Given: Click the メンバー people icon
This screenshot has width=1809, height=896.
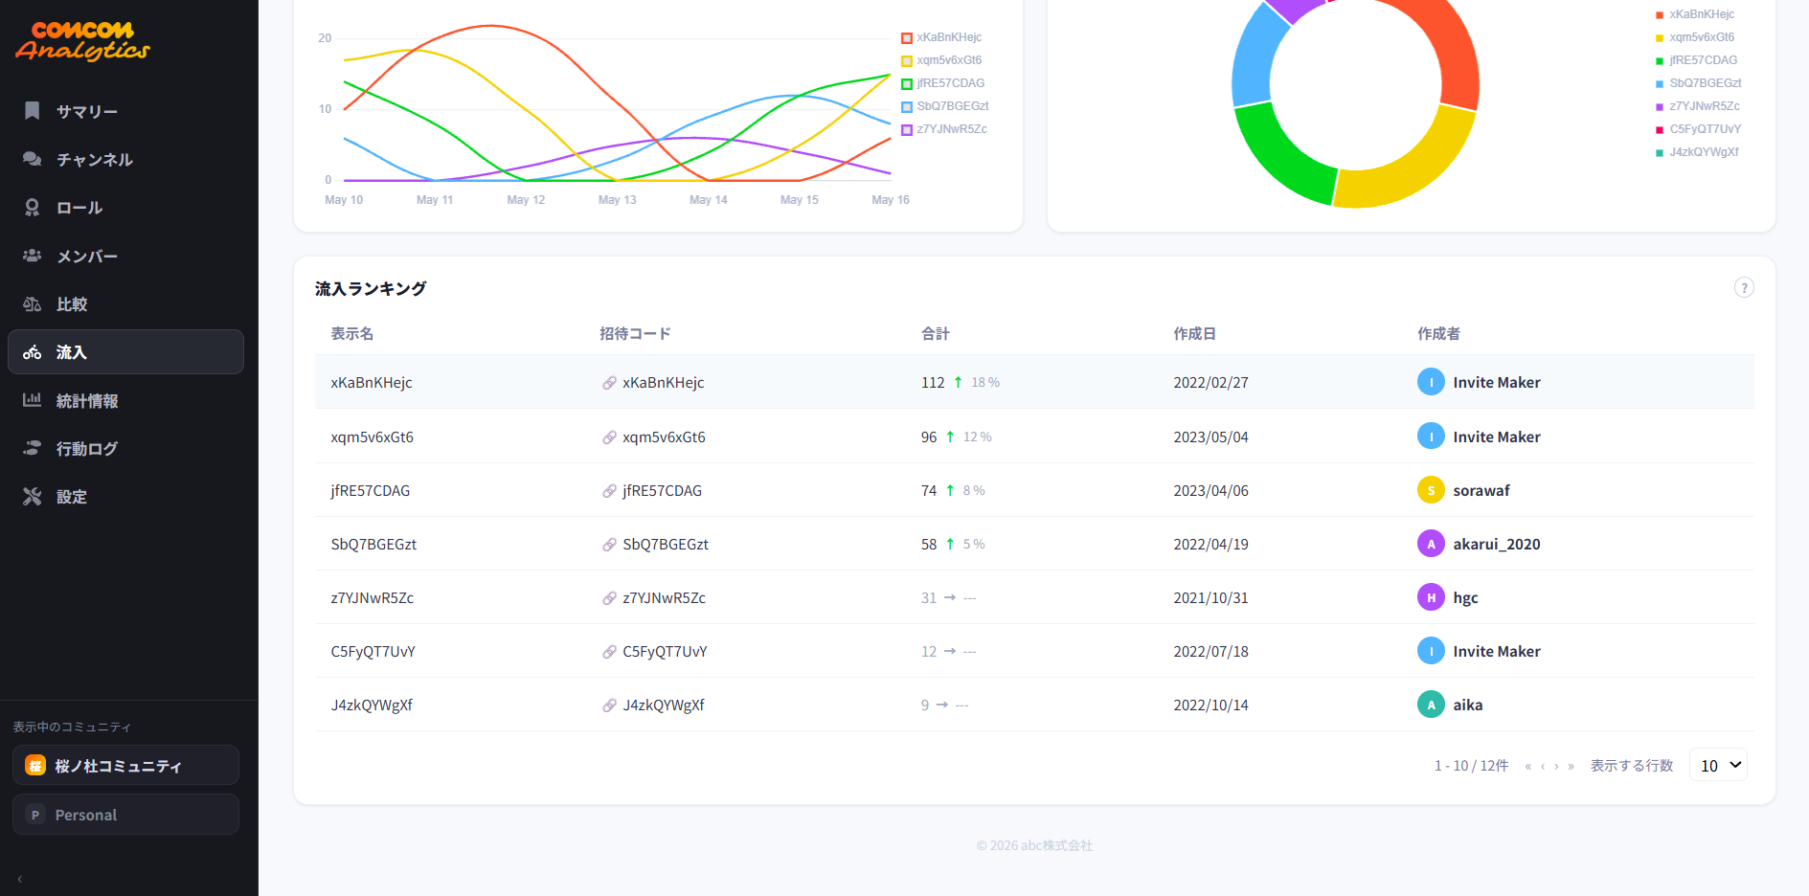Looking at the screenshot, I should (32, 256).
